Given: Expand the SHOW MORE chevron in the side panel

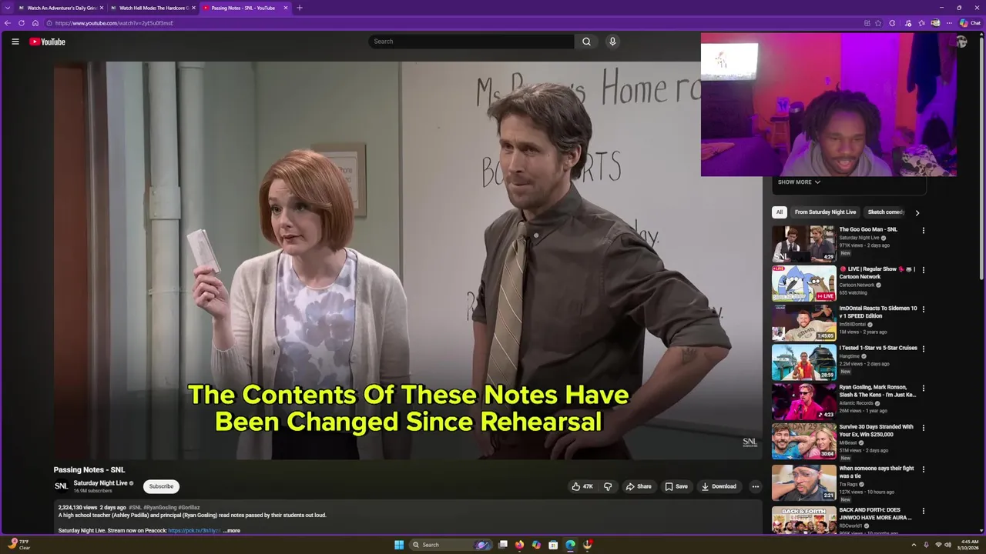Looking at the screenshot, I should point(817,182).
